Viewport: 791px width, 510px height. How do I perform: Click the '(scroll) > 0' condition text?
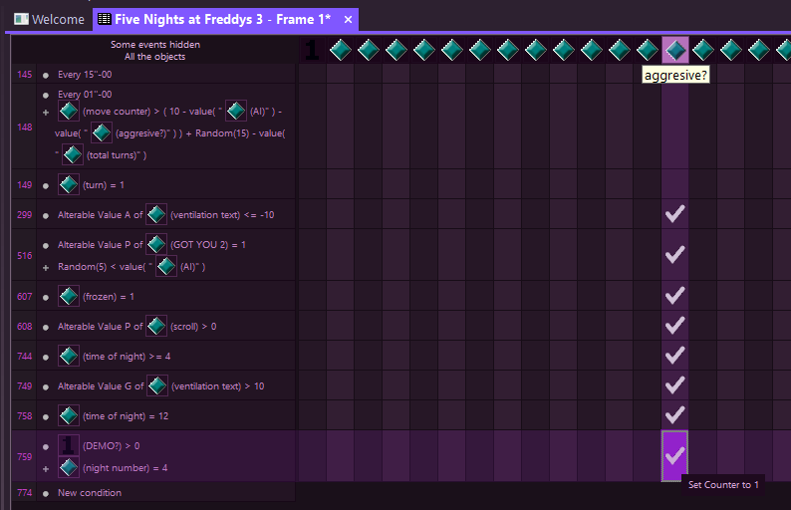[x=193, y=327]
